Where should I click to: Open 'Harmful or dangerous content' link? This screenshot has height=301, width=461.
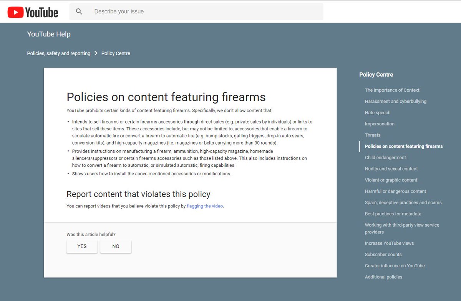click(x=395, y=191)
